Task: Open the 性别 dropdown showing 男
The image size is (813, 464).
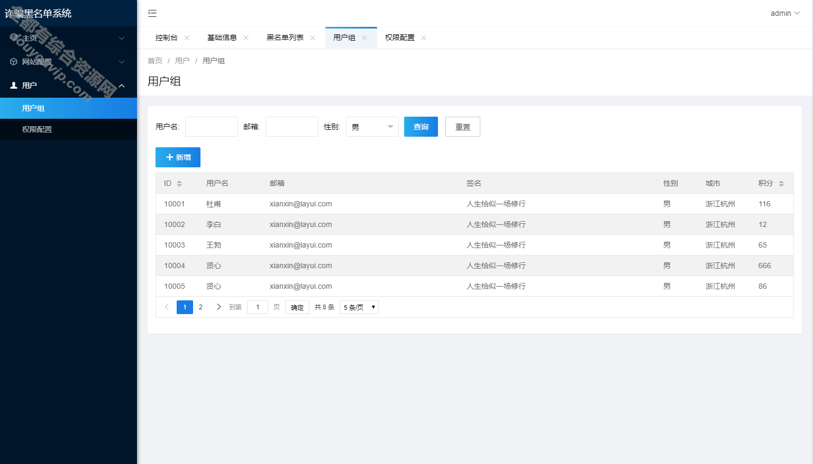Action: [x=372, y=127]
